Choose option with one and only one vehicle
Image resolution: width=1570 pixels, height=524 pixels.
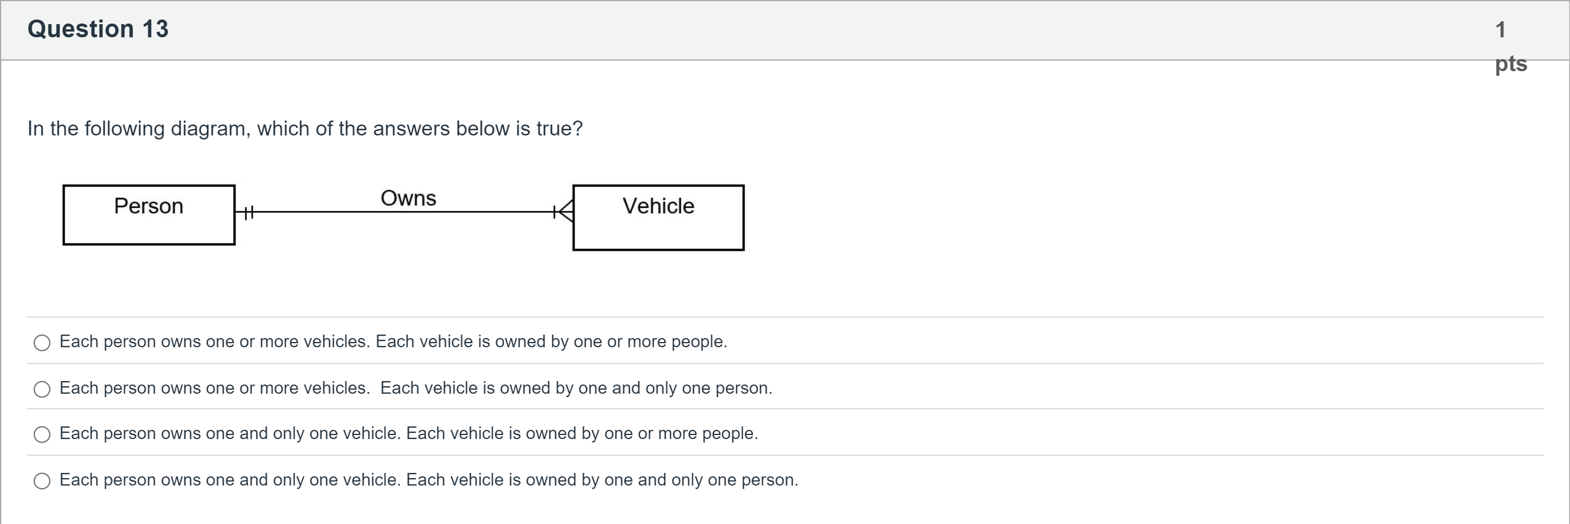tap(41, 434)
